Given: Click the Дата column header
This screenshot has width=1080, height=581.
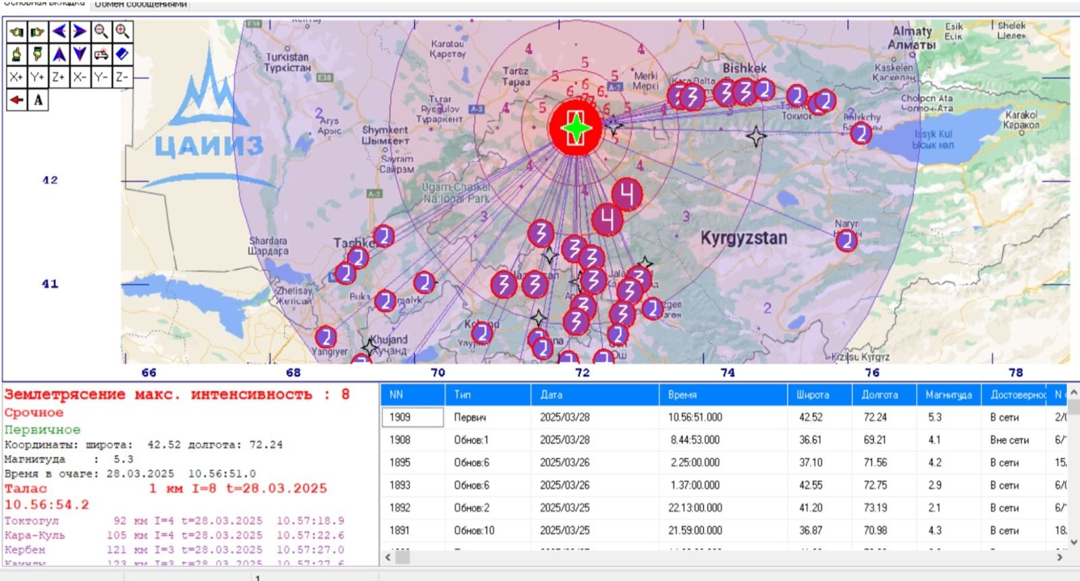Looking at the screenshot, I should tap(551, 395).
